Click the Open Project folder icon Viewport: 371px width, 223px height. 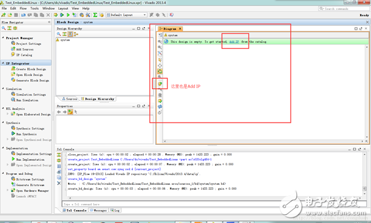[x=10, y=15]
